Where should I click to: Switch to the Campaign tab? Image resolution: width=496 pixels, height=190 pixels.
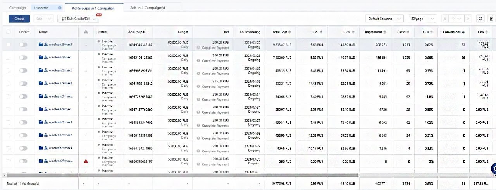pyautogui.click(x=17, y=8)
